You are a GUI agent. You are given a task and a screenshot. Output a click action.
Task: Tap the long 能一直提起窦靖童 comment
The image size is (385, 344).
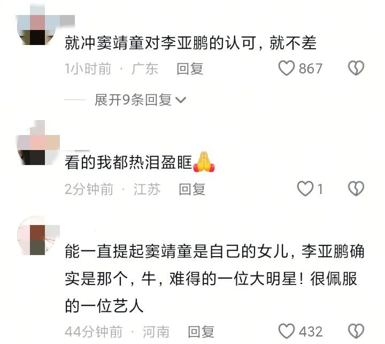click(214, 278)
